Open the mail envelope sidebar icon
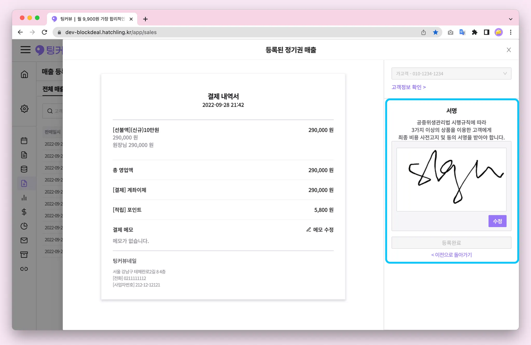 [24, 240]
